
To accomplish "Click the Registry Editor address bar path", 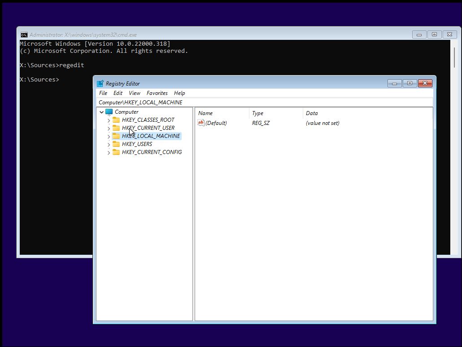I will (x=264, y=103).
